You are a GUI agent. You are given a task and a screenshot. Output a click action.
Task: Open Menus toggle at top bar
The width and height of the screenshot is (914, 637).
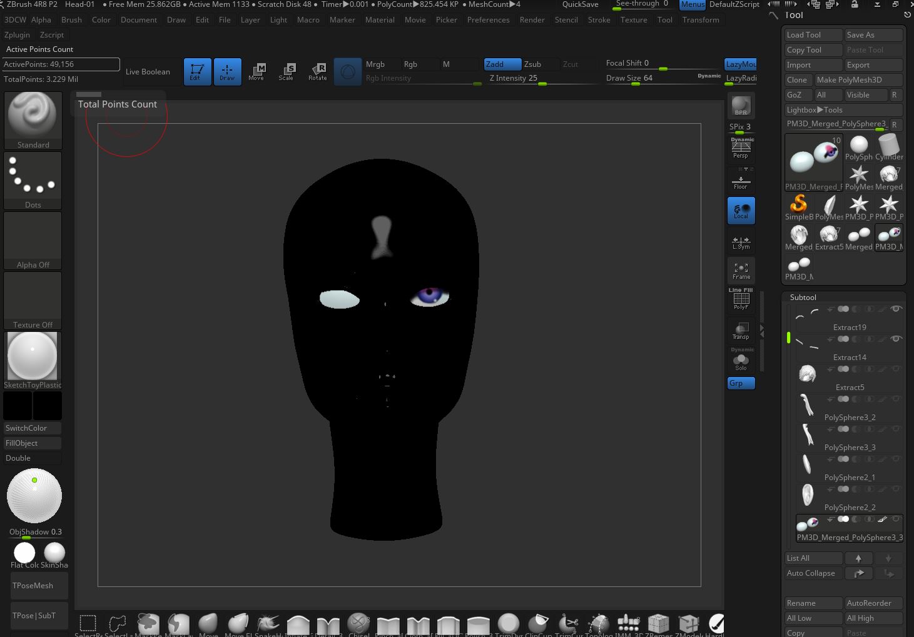point(693,4)
